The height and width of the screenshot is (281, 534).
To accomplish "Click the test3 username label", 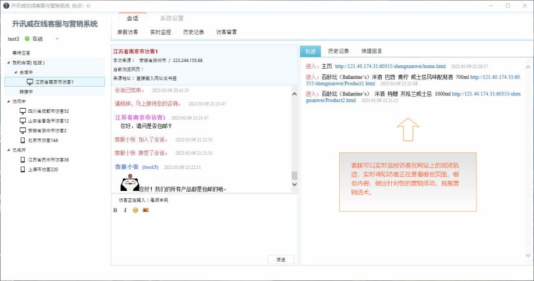I will [13, 39].
